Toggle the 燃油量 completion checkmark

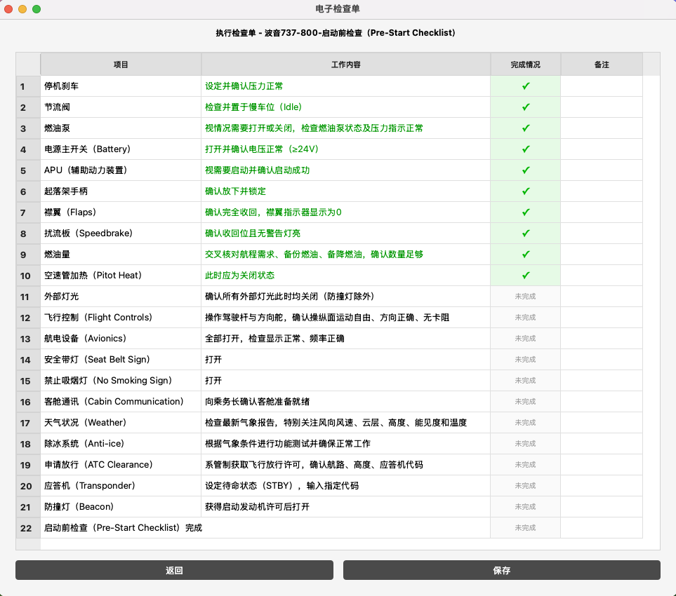click(x=526, y=255)
